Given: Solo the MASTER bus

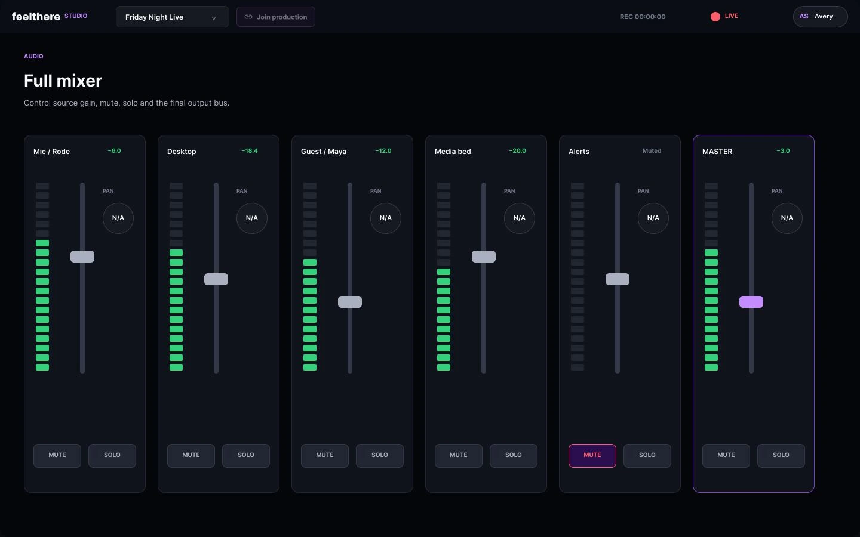Looking at the screenshot, I should 781,455.
